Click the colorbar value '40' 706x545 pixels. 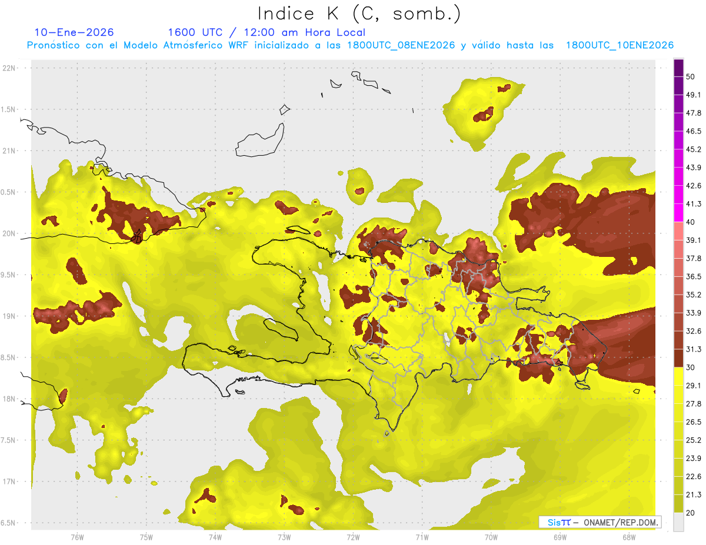coord(691,222)
